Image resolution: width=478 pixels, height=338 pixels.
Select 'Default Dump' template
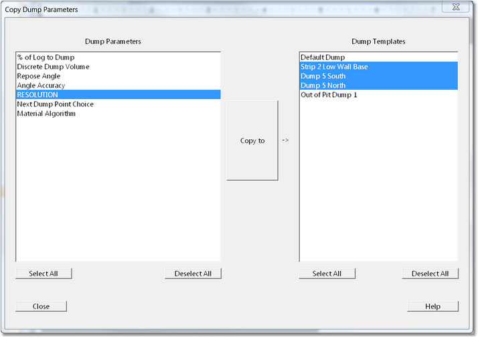coord(378,58)
